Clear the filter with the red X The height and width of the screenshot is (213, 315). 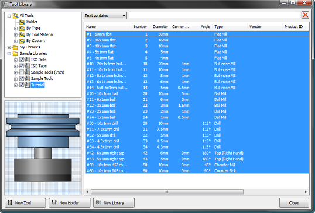pos(305,15)
